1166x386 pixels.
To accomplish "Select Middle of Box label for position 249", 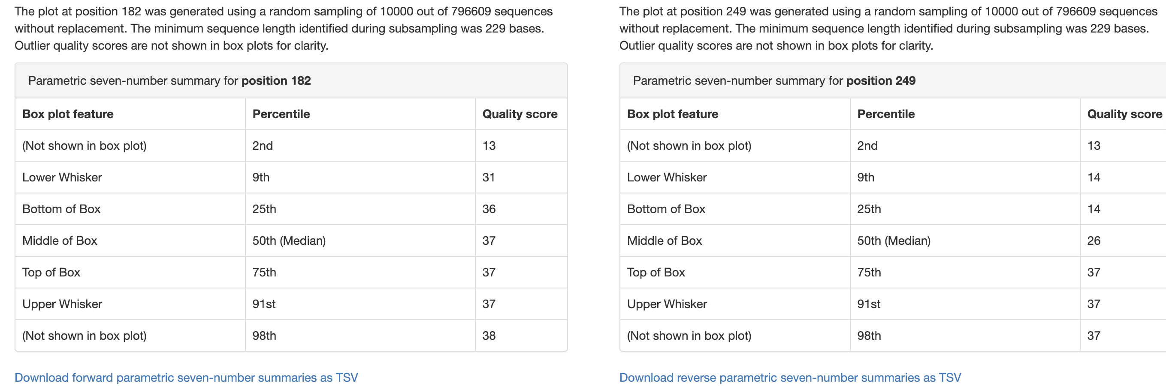I will tap(664, 241).
